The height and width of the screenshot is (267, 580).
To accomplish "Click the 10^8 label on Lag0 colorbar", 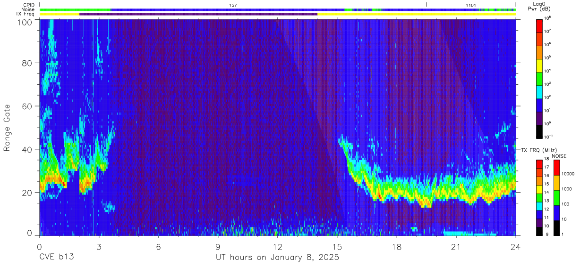I will coord(548,18).
